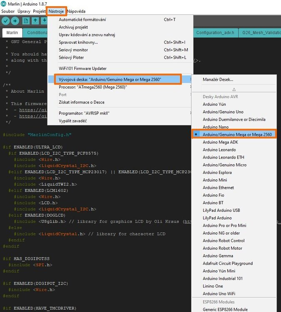Select Arduino/Genuino Micro board

pyautogui.click(x=234, y=165)
